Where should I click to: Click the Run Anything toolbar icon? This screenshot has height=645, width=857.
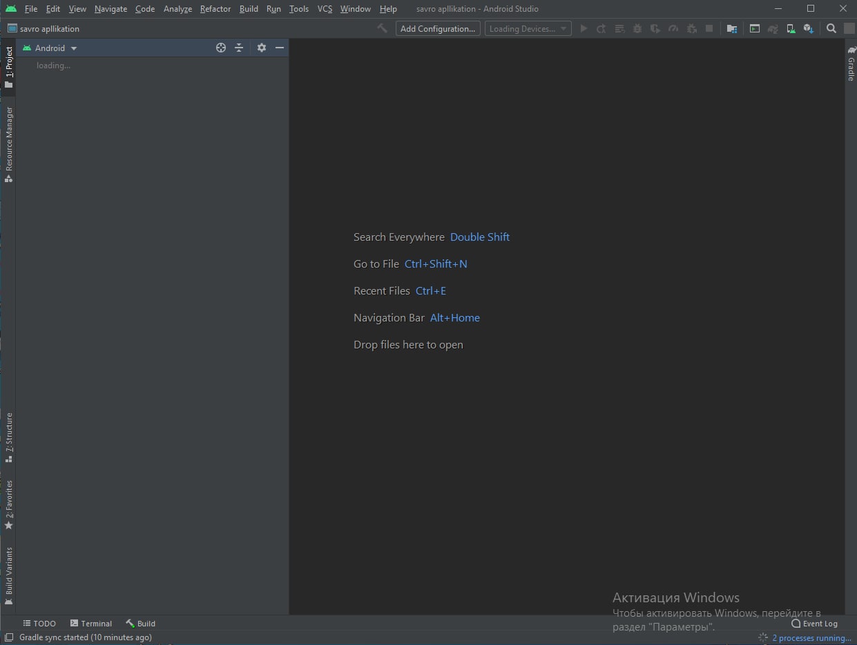(x=755, y=29)
